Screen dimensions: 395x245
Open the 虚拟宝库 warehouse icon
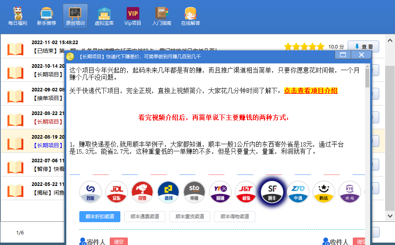104,13
